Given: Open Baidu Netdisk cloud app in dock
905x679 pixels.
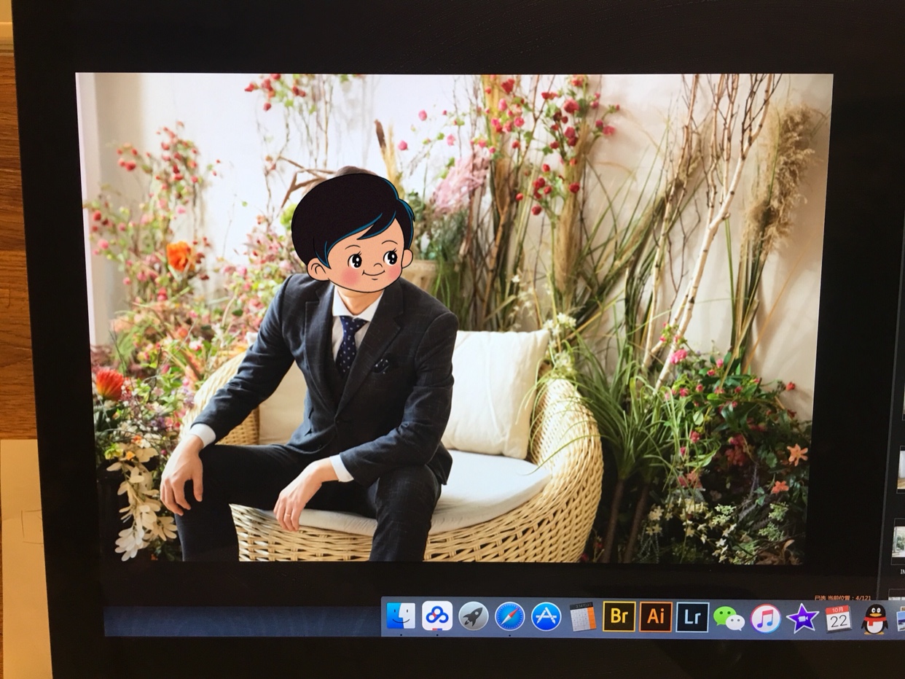Looking at the screenshot, I should (x=437, y=616).
